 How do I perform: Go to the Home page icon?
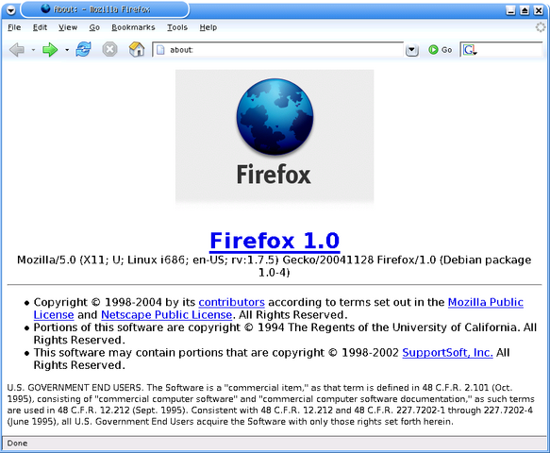tap(137, 49)
